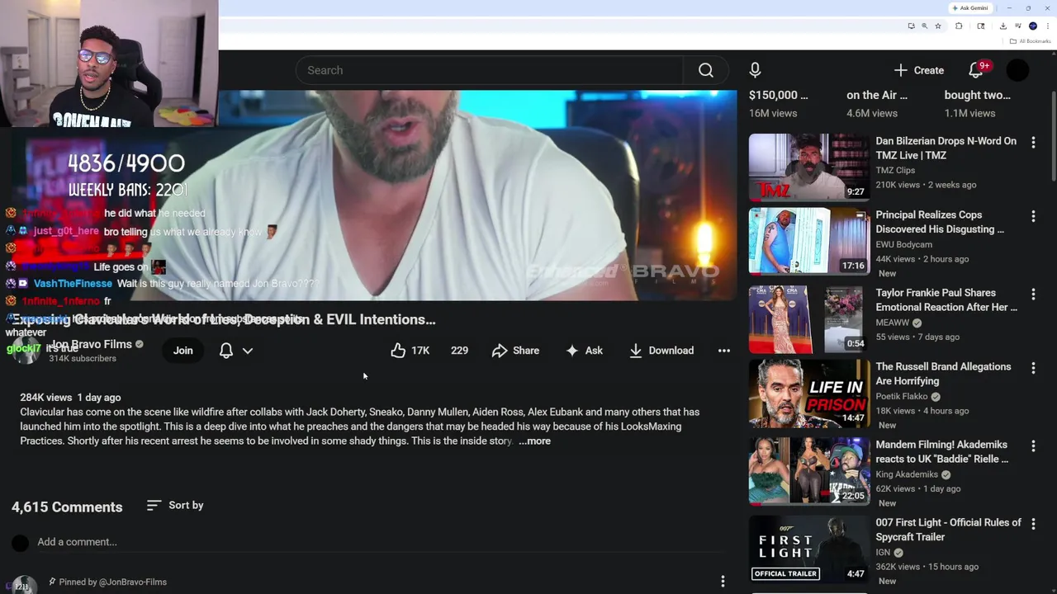Open menu for 007 First Light video
Screen dimensions: 1057x594
[x=1033, y=524]
